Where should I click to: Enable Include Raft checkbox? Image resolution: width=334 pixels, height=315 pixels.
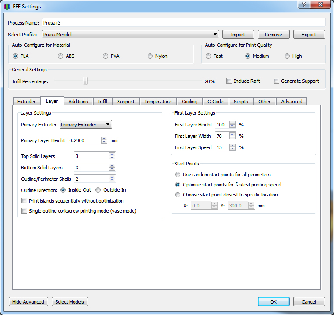pos(229,81)
